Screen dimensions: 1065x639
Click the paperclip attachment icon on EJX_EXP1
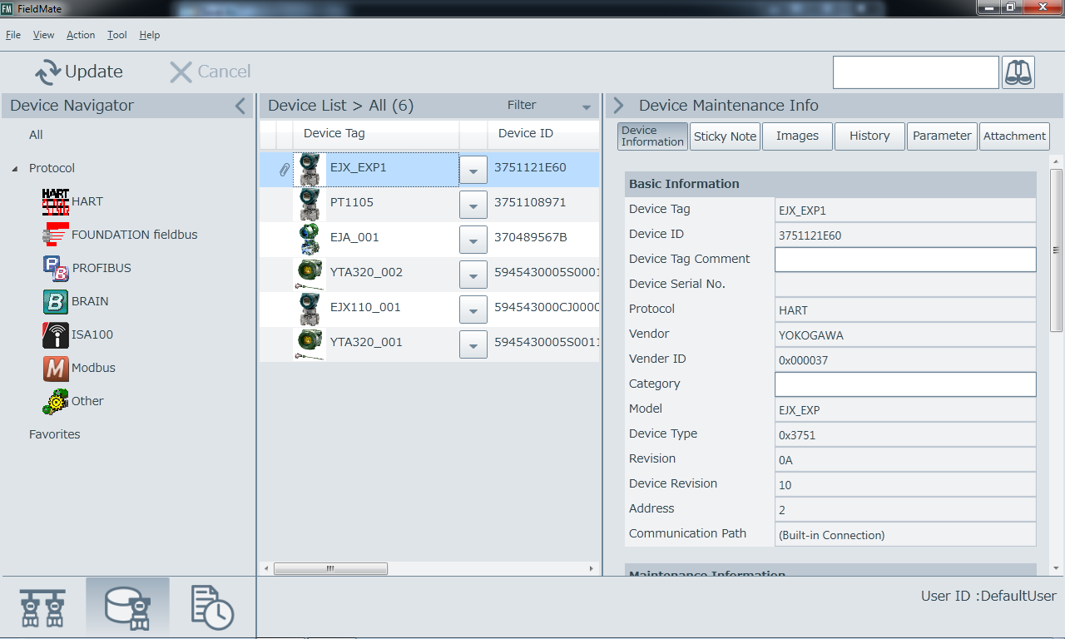point(284,169)
